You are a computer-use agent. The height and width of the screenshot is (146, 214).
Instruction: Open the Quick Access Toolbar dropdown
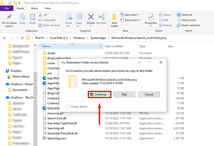[x=20, y=3]
